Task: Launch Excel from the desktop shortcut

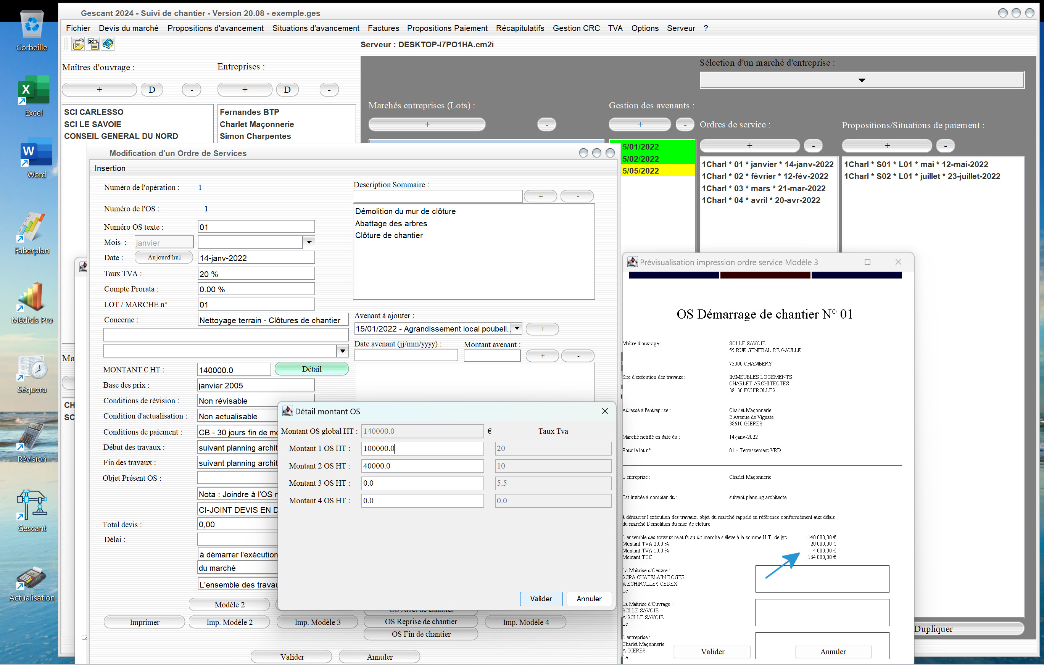Action: coord(33,96)
